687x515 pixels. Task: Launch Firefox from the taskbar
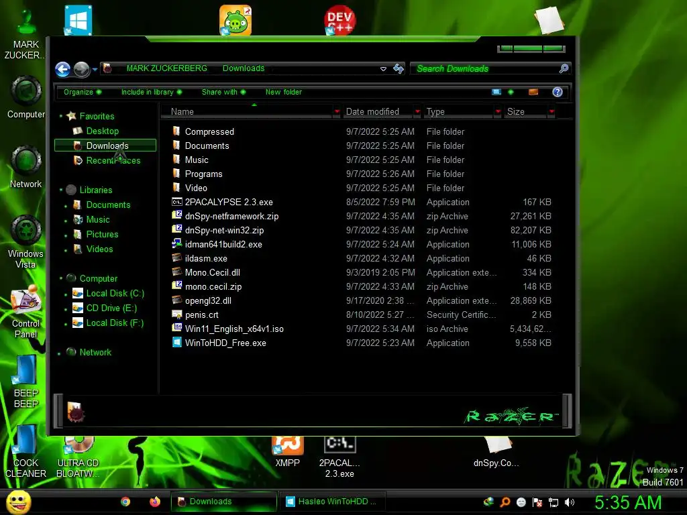click(155, 502)
